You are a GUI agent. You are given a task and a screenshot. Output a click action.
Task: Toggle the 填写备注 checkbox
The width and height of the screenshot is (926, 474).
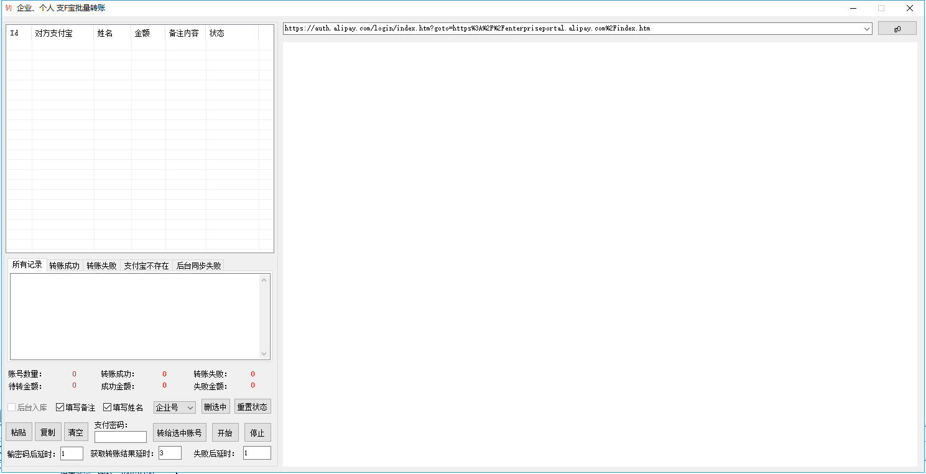(60, 407)
